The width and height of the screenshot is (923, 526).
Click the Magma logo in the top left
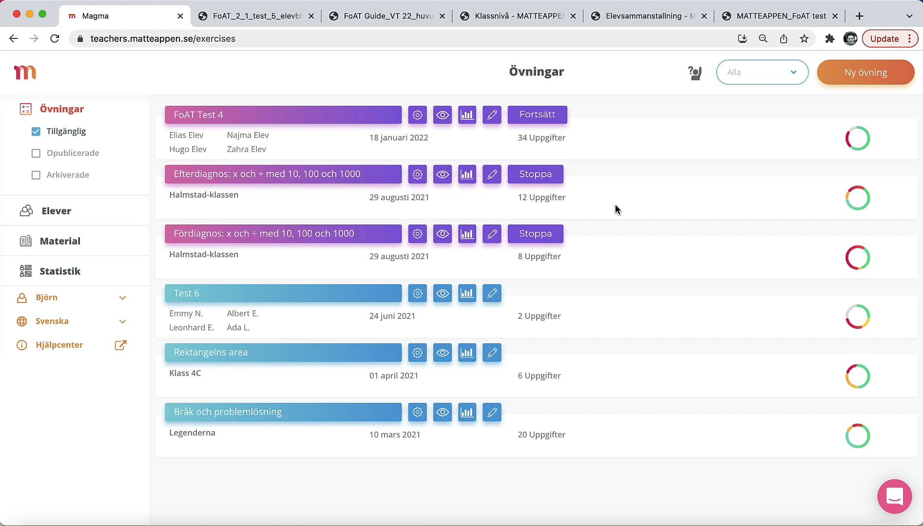[x=25, y=72]
